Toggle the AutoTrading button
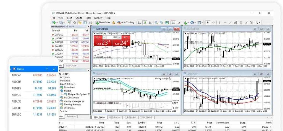Screen dimensions: 283x131 [x=126, y=23]
